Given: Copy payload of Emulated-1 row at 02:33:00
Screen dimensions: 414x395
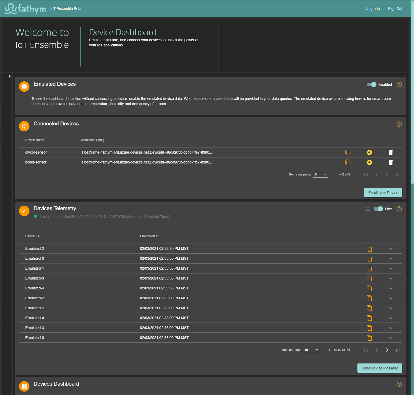Looking at the screenshot, I should (x=369, y=308).
